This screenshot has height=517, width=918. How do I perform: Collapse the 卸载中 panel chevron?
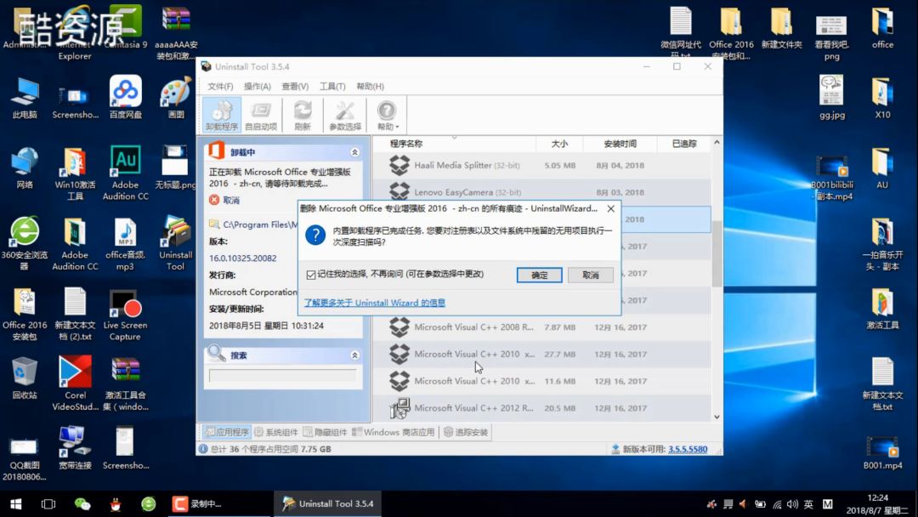(354, 152)
